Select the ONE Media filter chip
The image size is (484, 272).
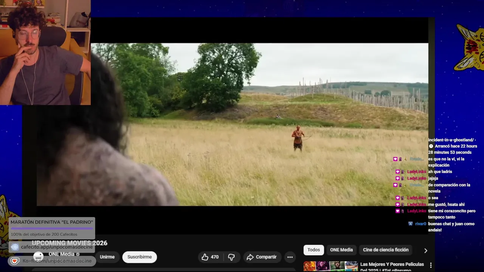[341, 250]
